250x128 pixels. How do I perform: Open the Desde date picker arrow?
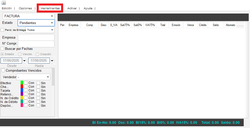click(x=25, y=61)
